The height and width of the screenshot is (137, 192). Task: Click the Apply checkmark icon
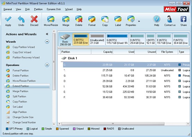(8, 19)
